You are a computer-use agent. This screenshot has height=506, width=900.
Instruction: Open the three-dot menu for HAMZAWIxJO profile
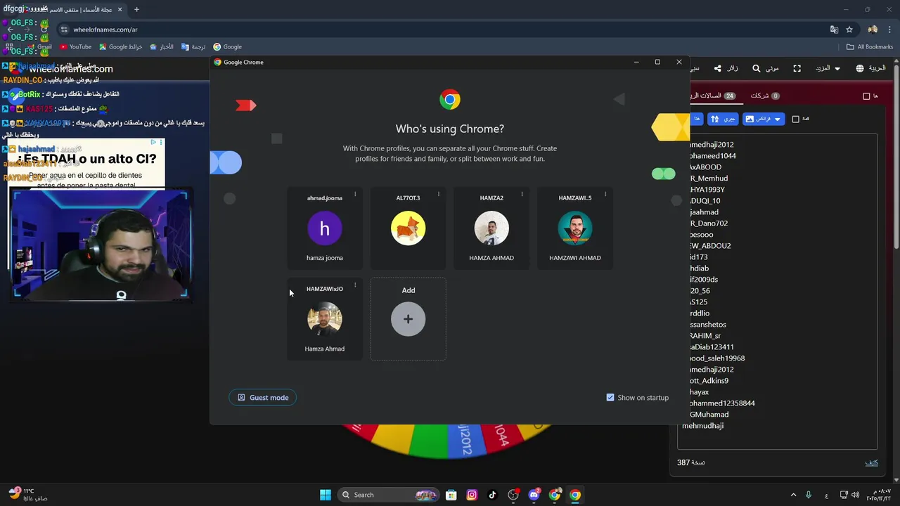pyautogui.click(x=355, y=285)
